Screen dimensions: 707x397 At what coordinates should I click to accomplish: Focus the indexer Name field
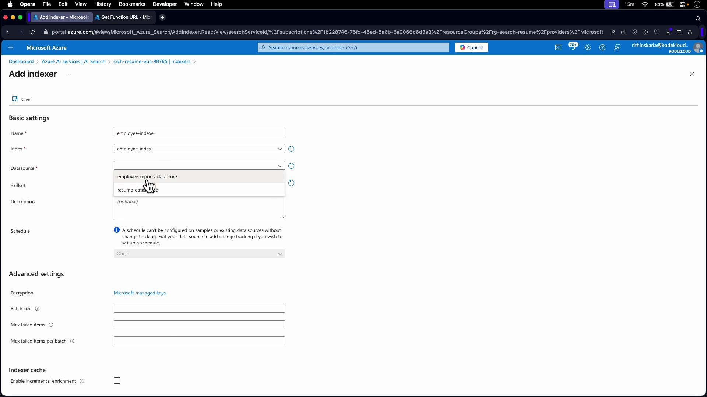[199, 133]
